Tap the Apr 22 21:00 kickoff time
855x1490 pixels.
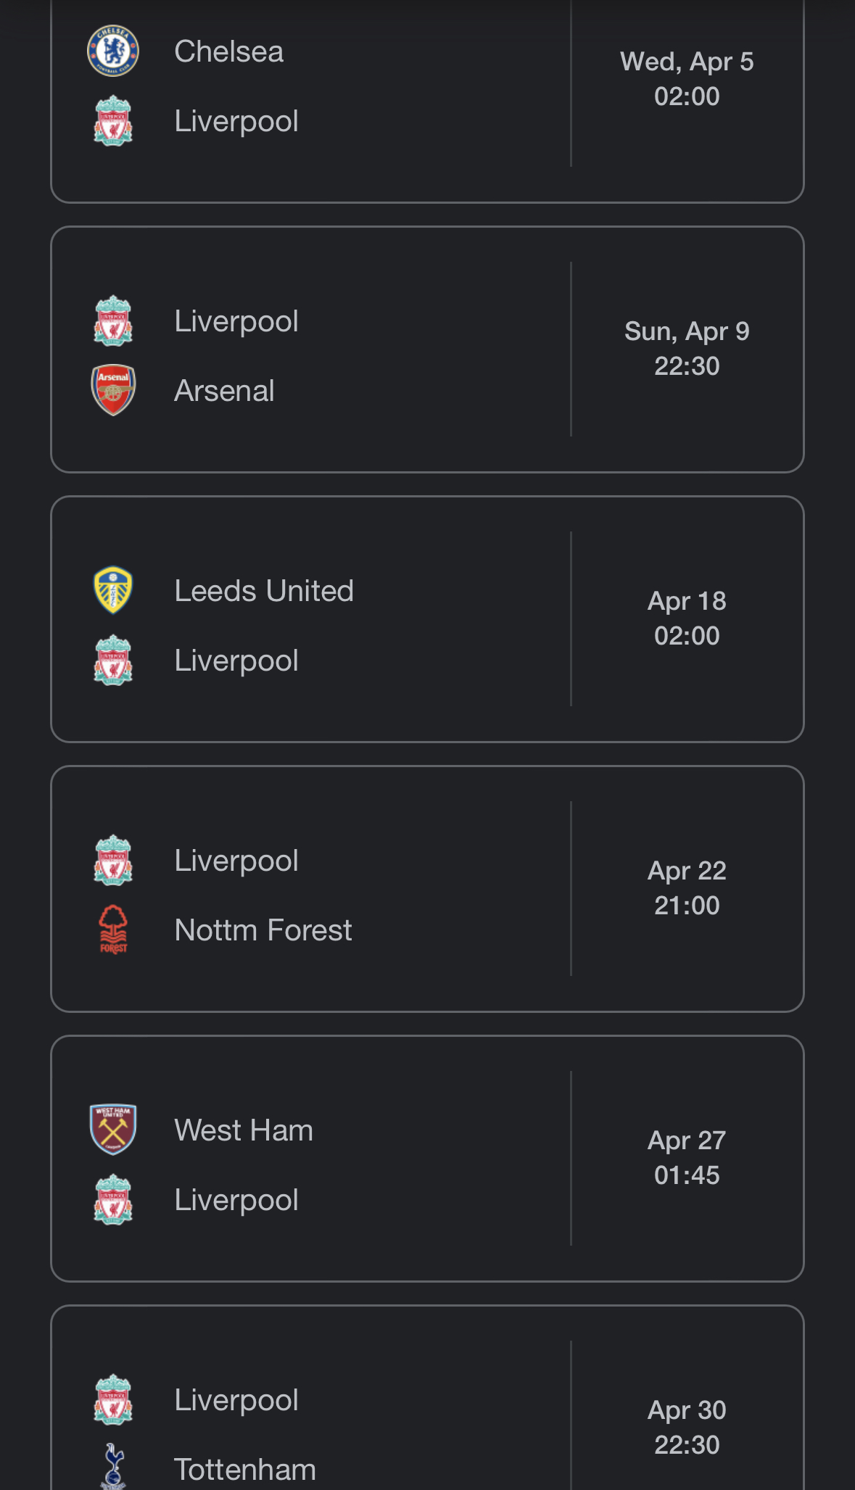pos(687,906)
